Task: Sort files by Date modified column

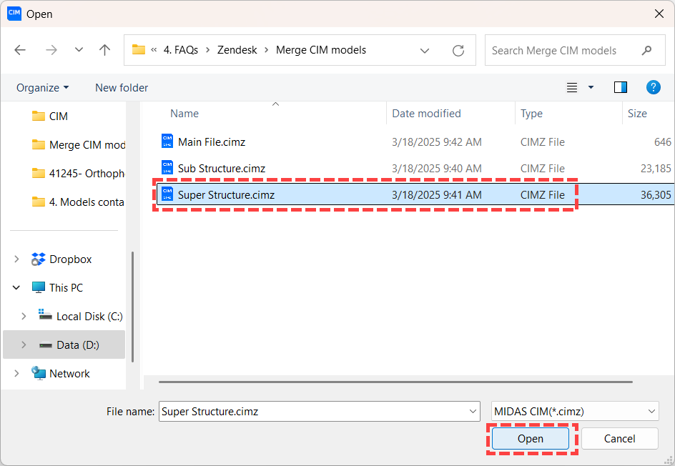Action: click(426, 114)
